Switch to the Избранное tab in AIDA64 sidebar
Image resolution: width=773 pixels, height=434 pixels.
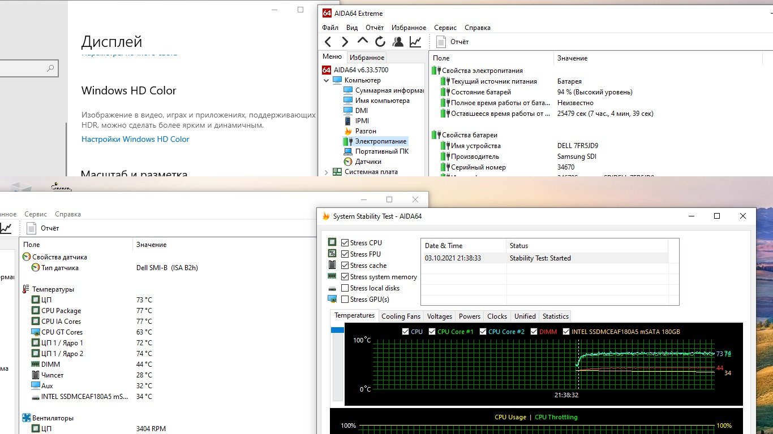point(367,57)
